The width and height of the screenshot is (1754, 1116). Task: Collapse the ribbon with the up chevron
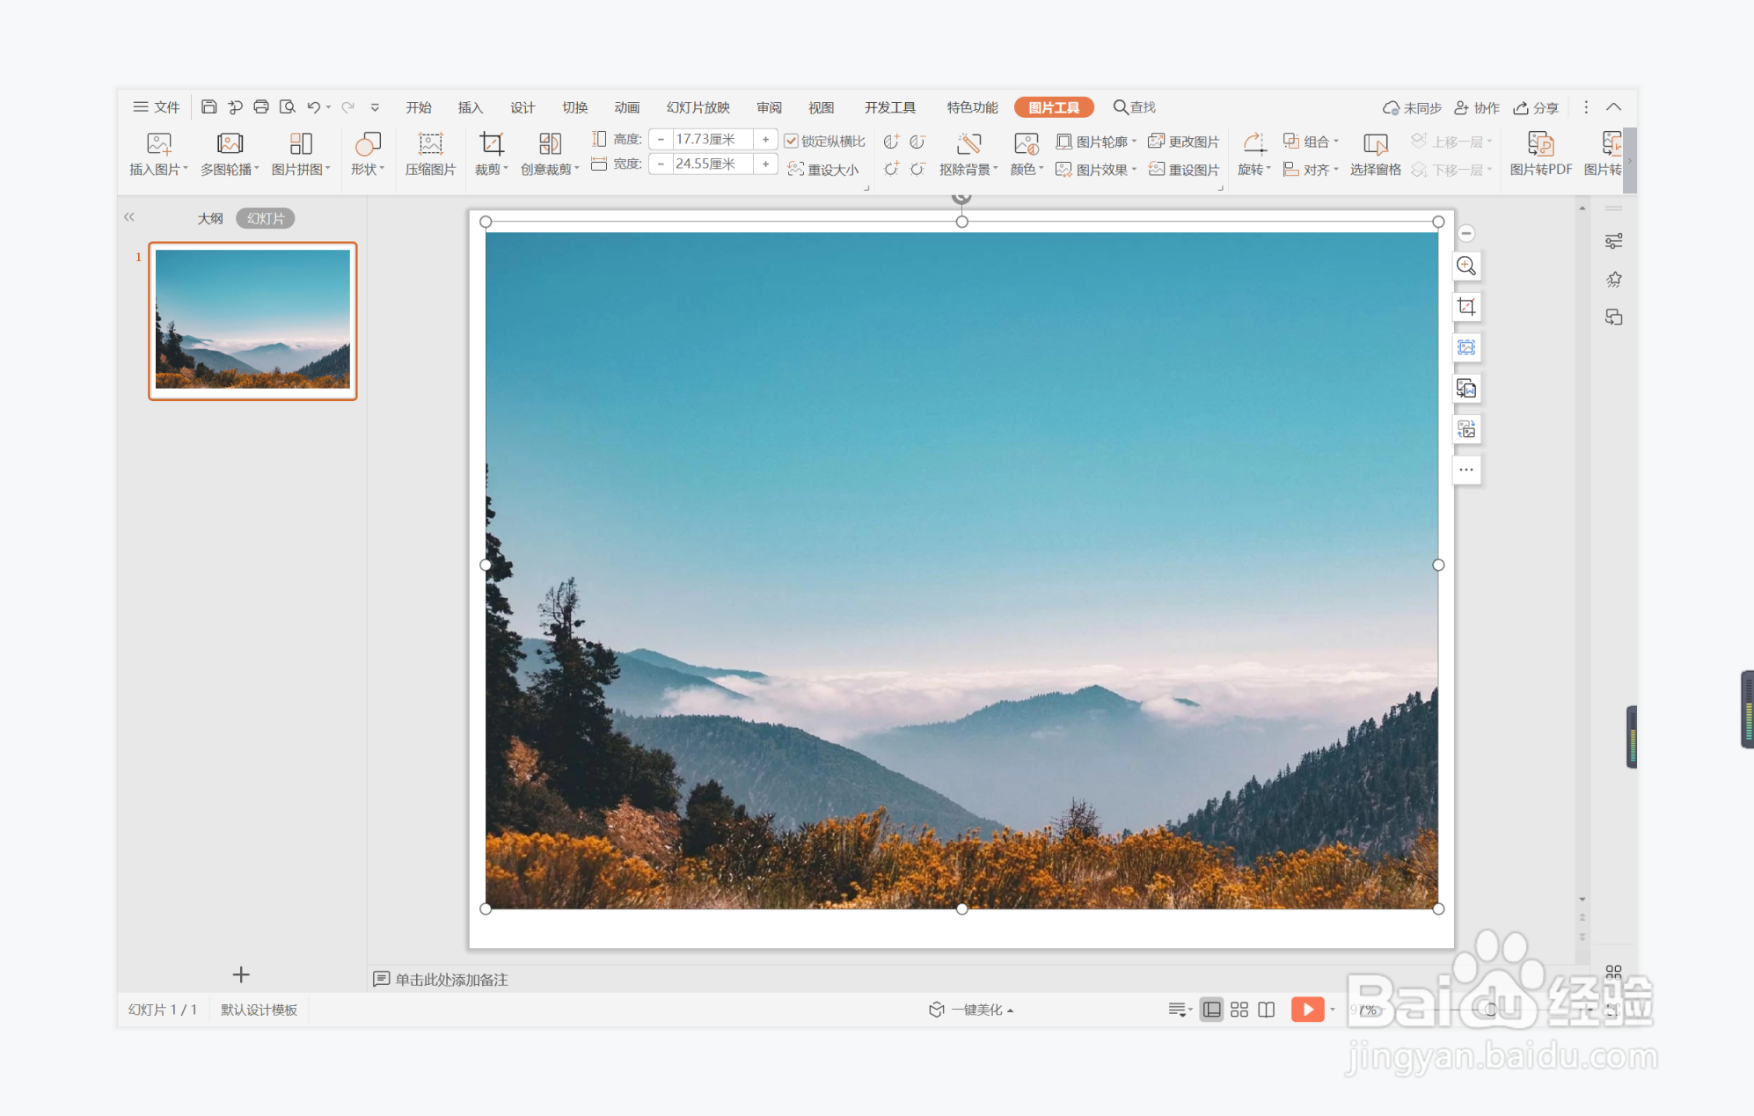tap(1613, 107)
